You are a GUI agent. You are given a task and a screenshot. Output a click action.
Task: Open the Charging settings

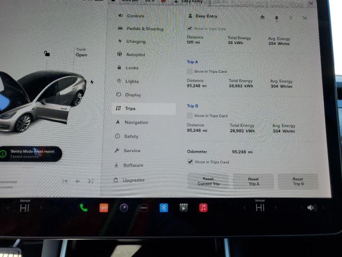(x=132, y=41)
